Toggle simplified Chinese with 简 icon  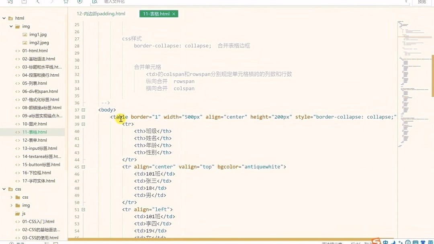[431, 242]
